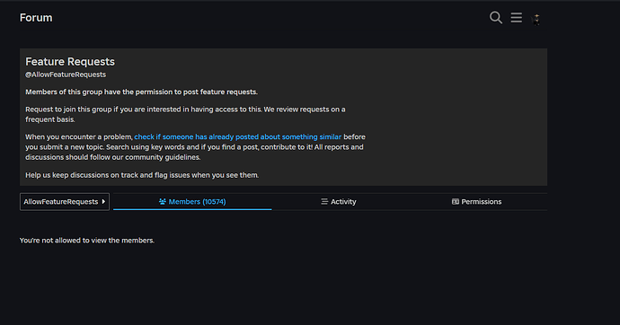Open the Activity tab

tap(339, 201)
